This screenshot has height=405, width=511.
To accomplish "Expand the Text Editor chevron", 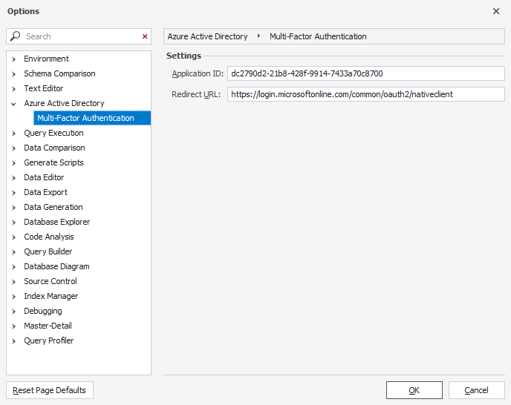I will [13, 89].
